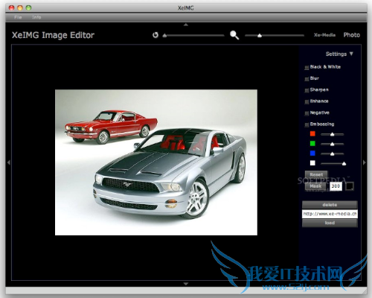Image resolution: width=372 pixels, height=298 pixels.
Task: Click the magnifying glass zoom icon
Action: (234, 35)
